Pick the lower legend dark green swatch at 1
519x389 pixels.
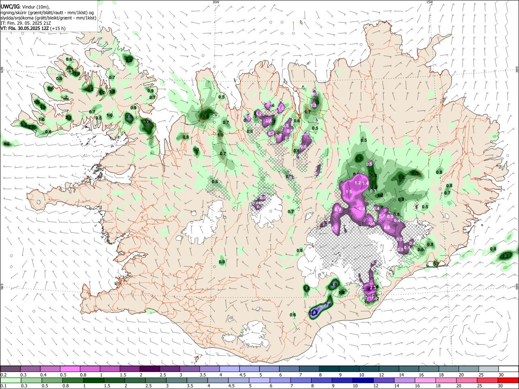[x=93, y=380]
